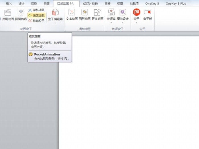Click the 学科动画 subject animation button

point(36,10)
